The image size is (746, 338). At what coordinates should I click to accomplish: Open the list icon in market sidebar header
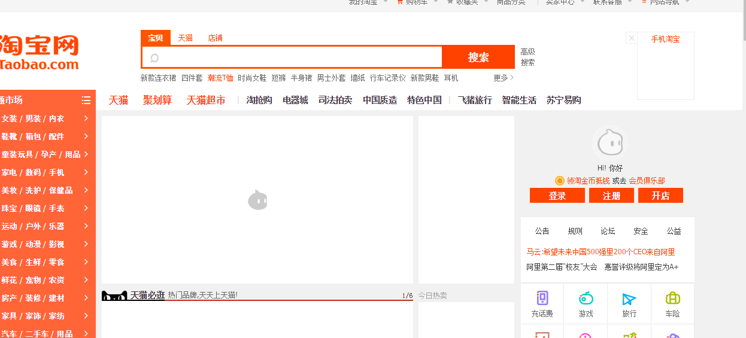[86, 101]
